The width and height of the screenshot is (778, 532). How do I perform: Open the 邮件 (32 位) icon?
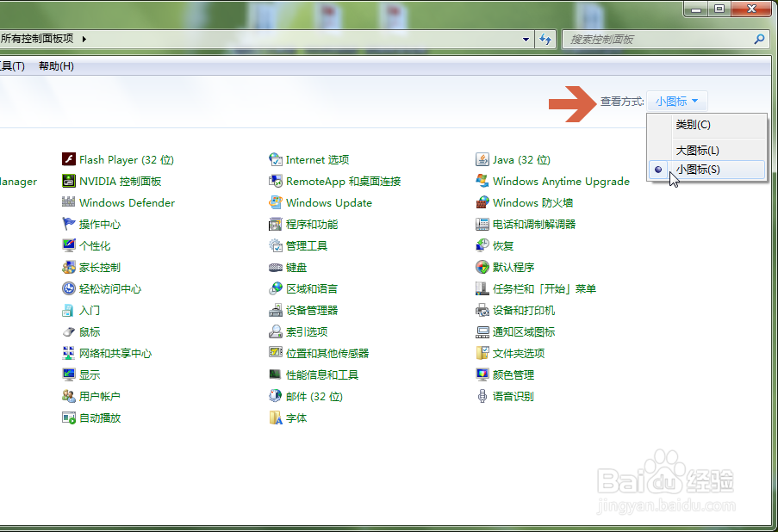coord(276,396)
